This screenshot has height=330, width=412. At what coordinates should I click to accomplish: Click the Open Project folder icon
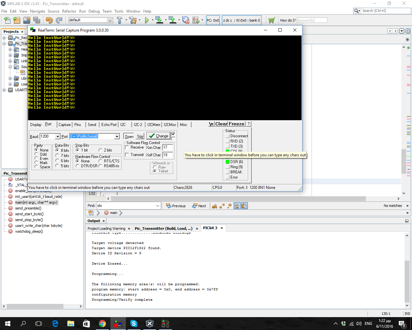[x=27, y=20]
